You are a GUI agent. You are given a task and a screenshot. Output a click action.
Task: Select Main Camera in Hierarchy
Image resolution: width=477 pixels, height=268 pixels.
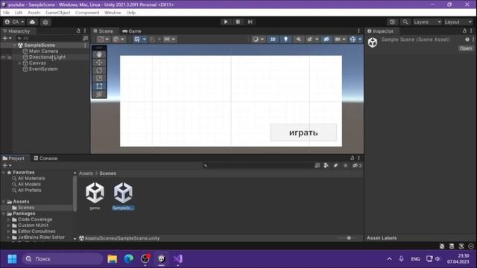pos(43,51)
